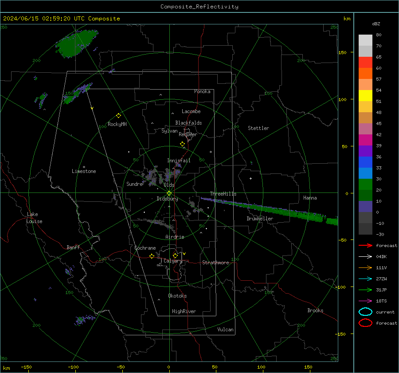Click the magenta 18TS arrow icon

point(365,301)
